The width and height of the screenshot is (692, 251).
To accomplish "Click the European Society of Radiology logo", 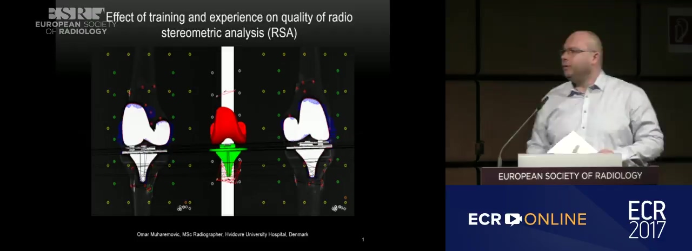I will point(76,21).
